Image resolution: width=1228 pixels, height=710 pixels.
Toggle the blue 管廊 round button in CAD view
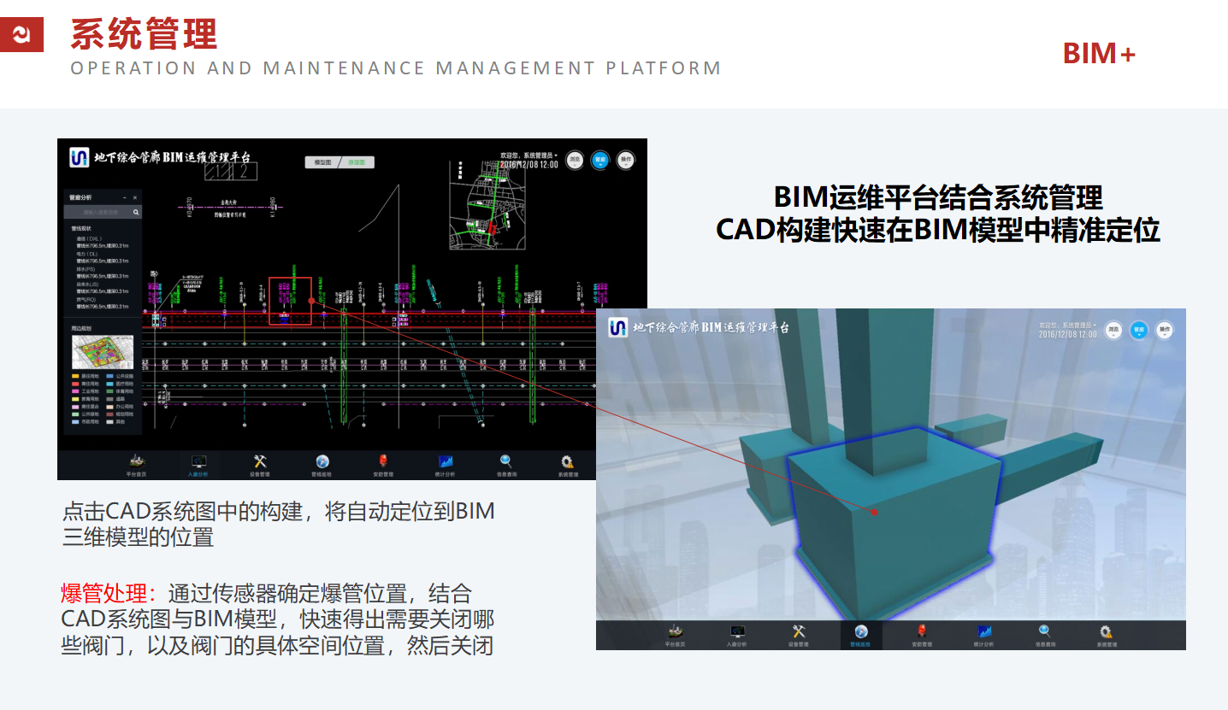click(600, 160)
